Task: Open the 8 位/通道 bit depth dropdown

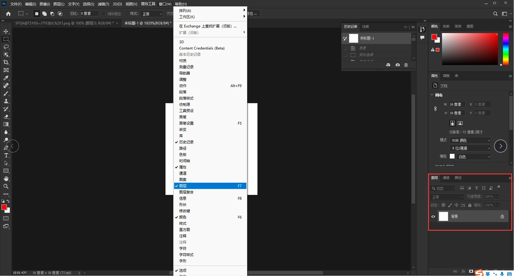Action: pyautogui.click(x=470, y=148)
